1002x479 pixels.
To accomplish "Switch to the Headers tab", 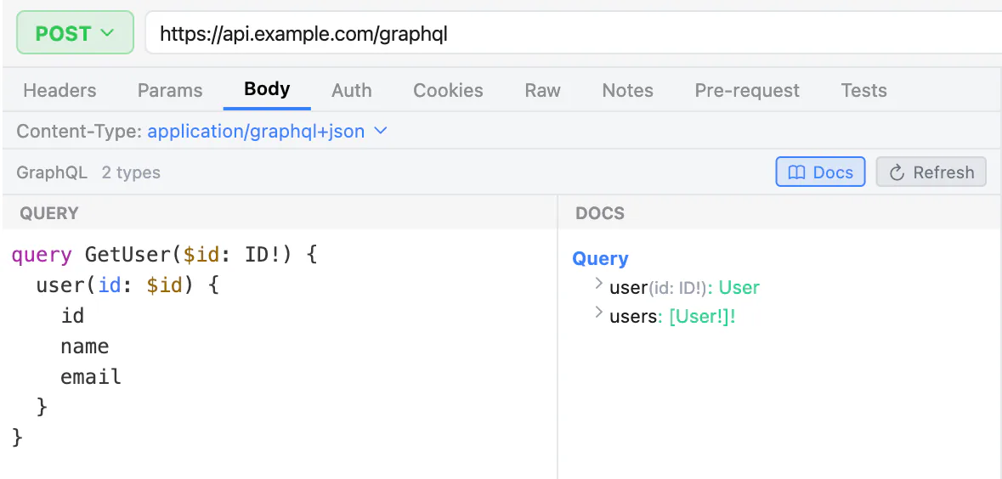I will click(x=59, y=90).
